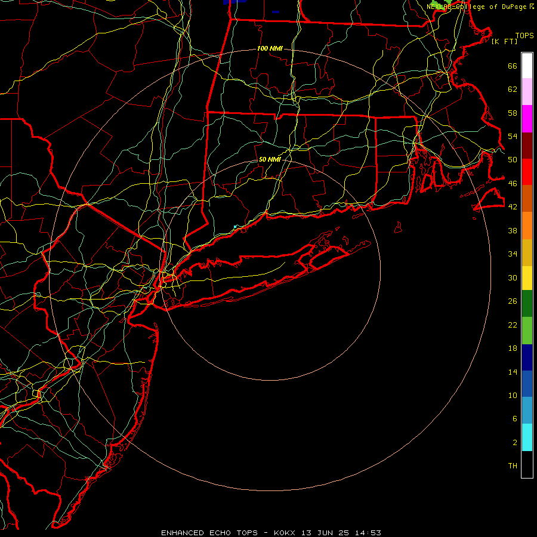Click the 42 legend scale label
537x537 pixels.
click(513, 206)
